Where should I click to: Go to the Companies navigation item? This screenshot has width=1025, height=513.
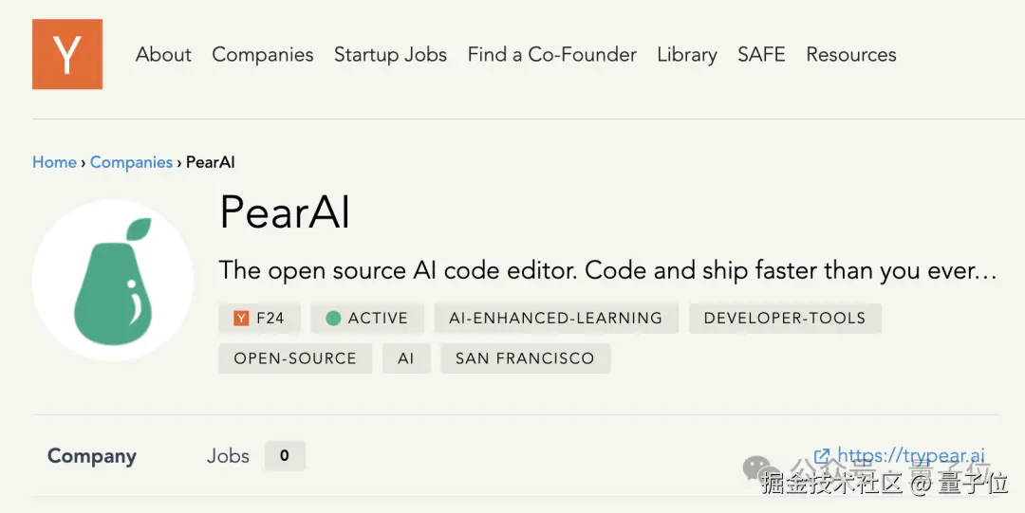coord(263,55)
